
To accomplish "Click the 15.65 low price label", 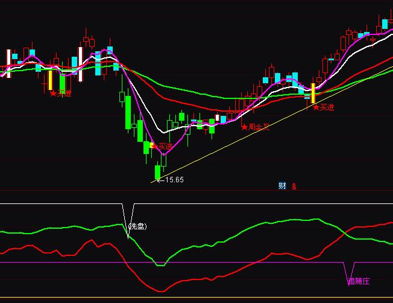I will point(174,180).
